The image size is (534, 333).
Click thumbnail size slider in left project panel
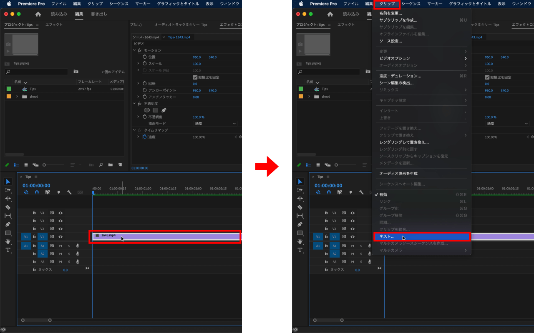[x=54, y=165]
